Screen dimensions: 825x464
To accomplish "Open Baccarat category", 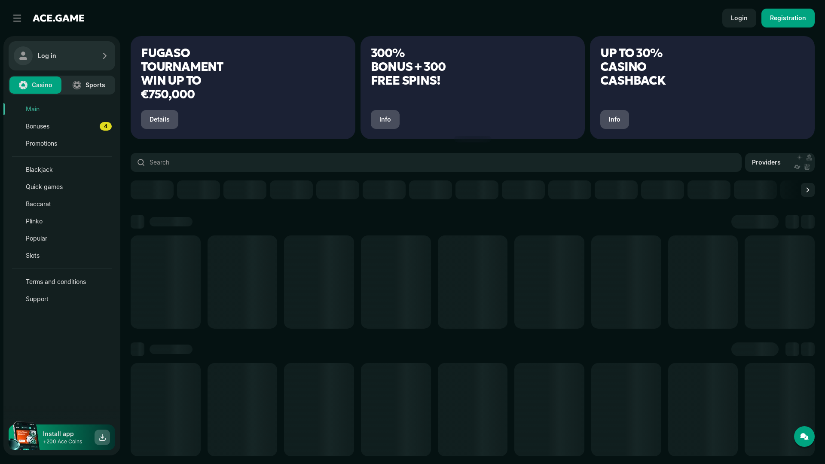I will [62, 204].
